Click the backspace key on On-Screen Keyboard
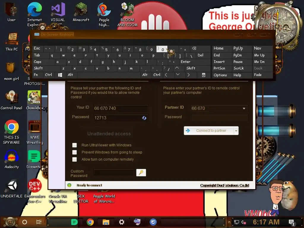 (194, 48)
